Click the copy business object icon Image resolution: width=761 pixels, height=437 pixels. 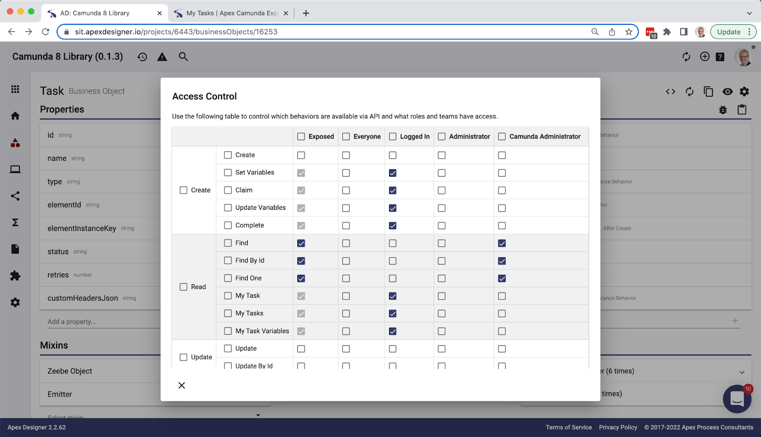point(708,91)
